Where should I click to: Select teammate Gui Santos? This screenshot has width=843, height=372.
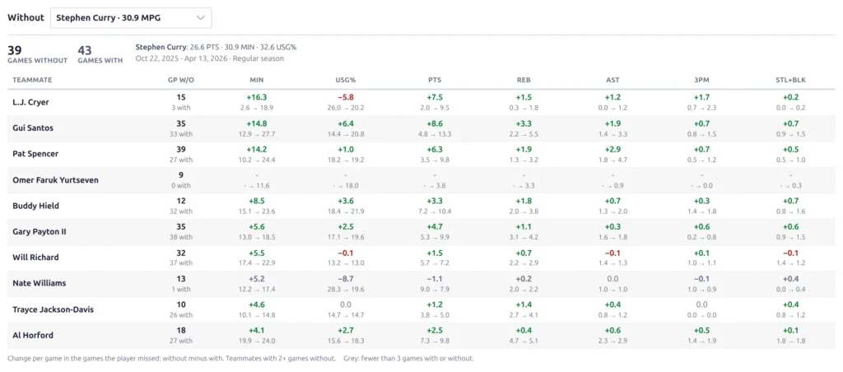point(32,128)
